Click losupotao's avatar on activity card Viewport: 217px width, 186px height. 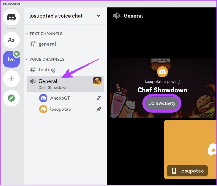coord(162,72)
